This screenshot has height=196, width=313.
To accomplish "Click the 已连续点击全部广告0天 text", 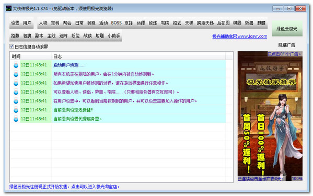I will click(x=261, y=178).
